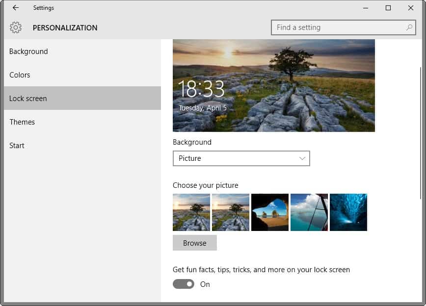
Task: Select the second limestone tree thumbnail
Action: pos(230,212)
